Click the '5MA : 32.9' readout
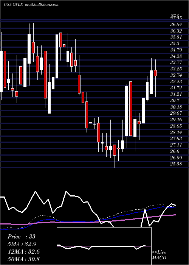Viewport: 189px width, 265px height. click(22, 244)
